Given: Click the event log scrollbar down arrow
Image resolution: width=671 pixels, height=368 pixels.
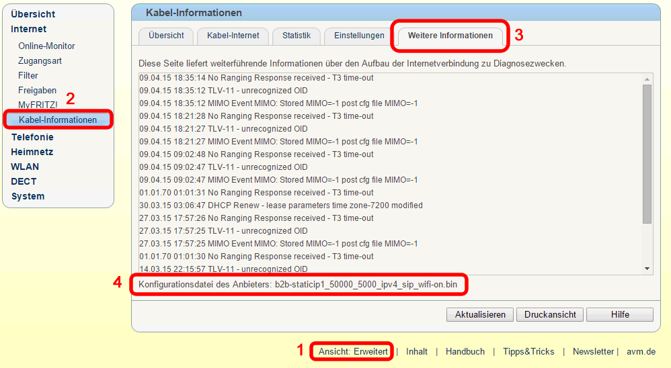Looking at the screenshot, I should tap(647, 269).
